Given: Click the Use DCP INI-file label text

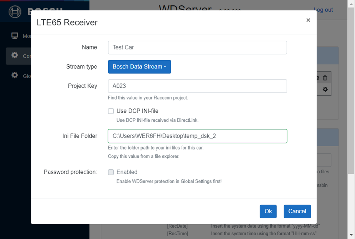Looking at the screenshot, I should pyautogui.click(x=137, y=111).
